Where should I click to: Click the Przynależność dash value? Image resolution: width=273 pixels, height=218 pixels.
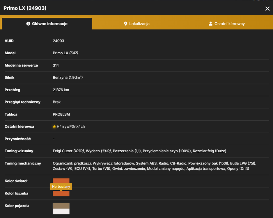[54, 139]
